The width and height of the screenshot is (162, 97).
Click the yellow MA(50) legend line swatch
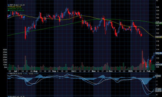point(9,7)
